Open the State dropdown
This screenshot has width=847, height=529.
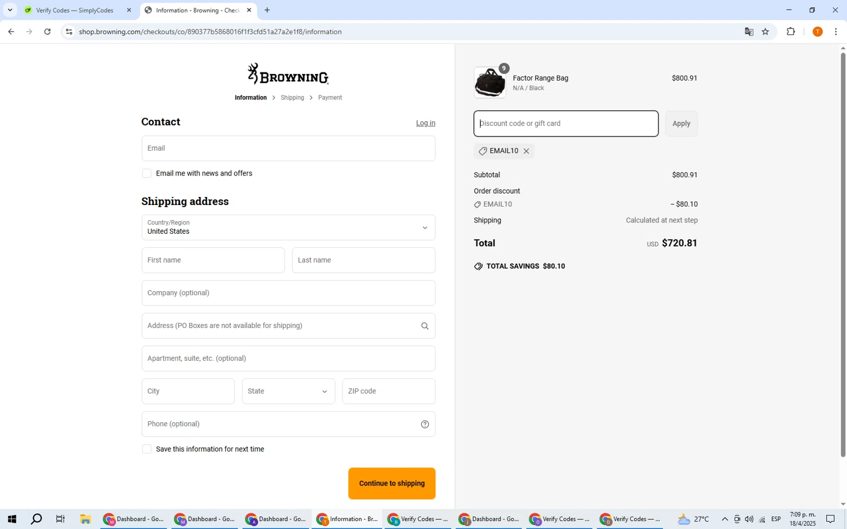(x=289, y=391)
